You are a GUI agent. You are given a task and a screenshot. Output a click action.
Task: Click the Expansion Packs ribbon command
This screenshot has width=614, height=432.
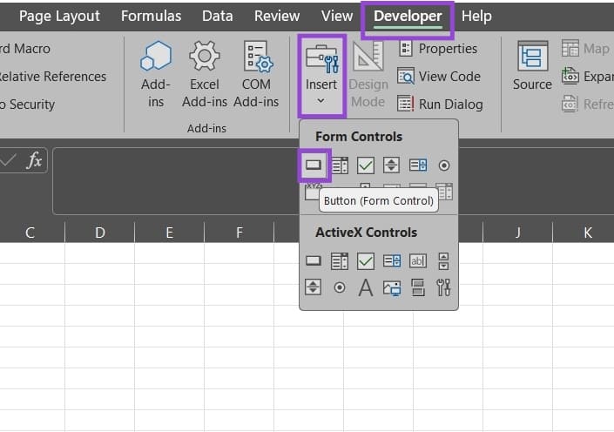[587, 76]
